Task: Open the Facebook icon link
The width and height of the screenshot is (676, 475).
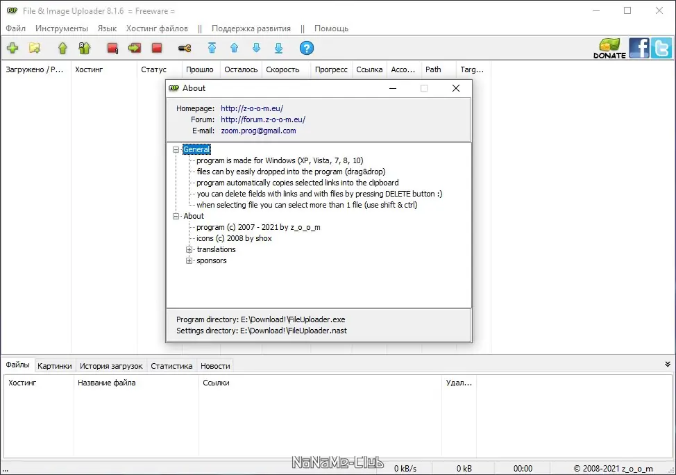Action: click(639, 48)
